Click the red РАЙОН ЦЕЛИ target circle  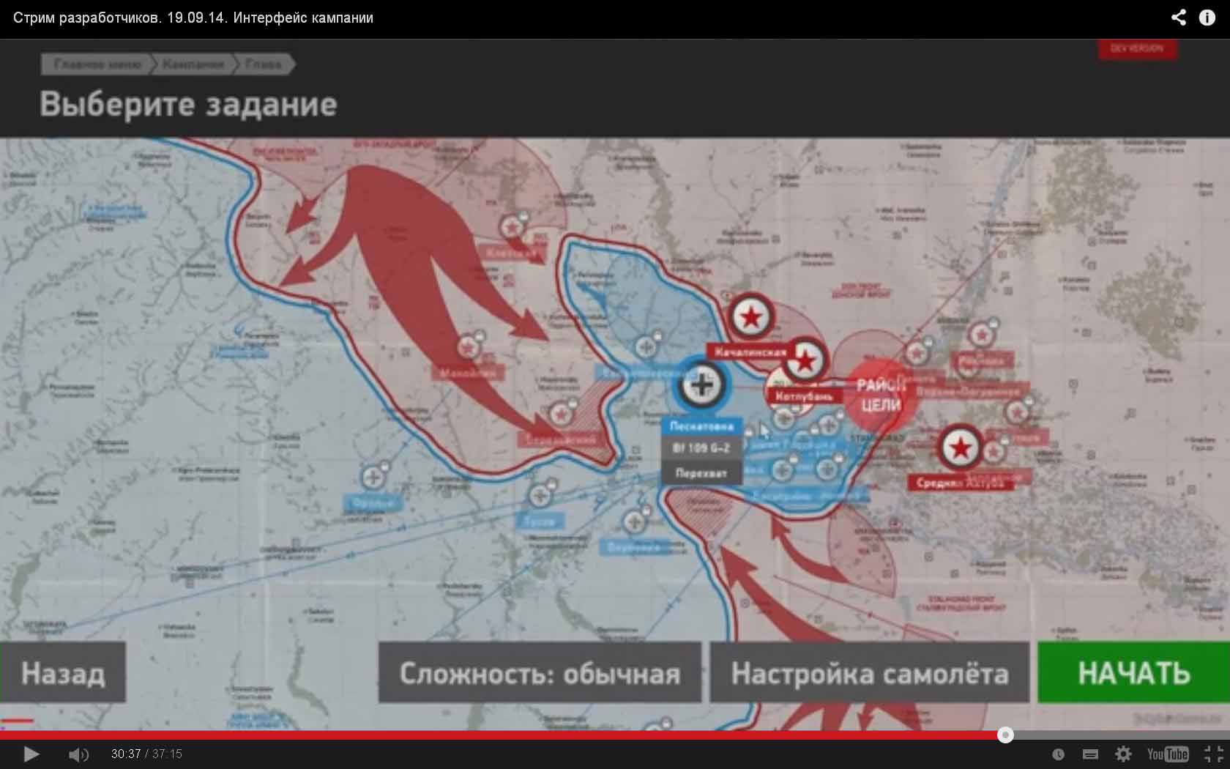tap(879, 395)
